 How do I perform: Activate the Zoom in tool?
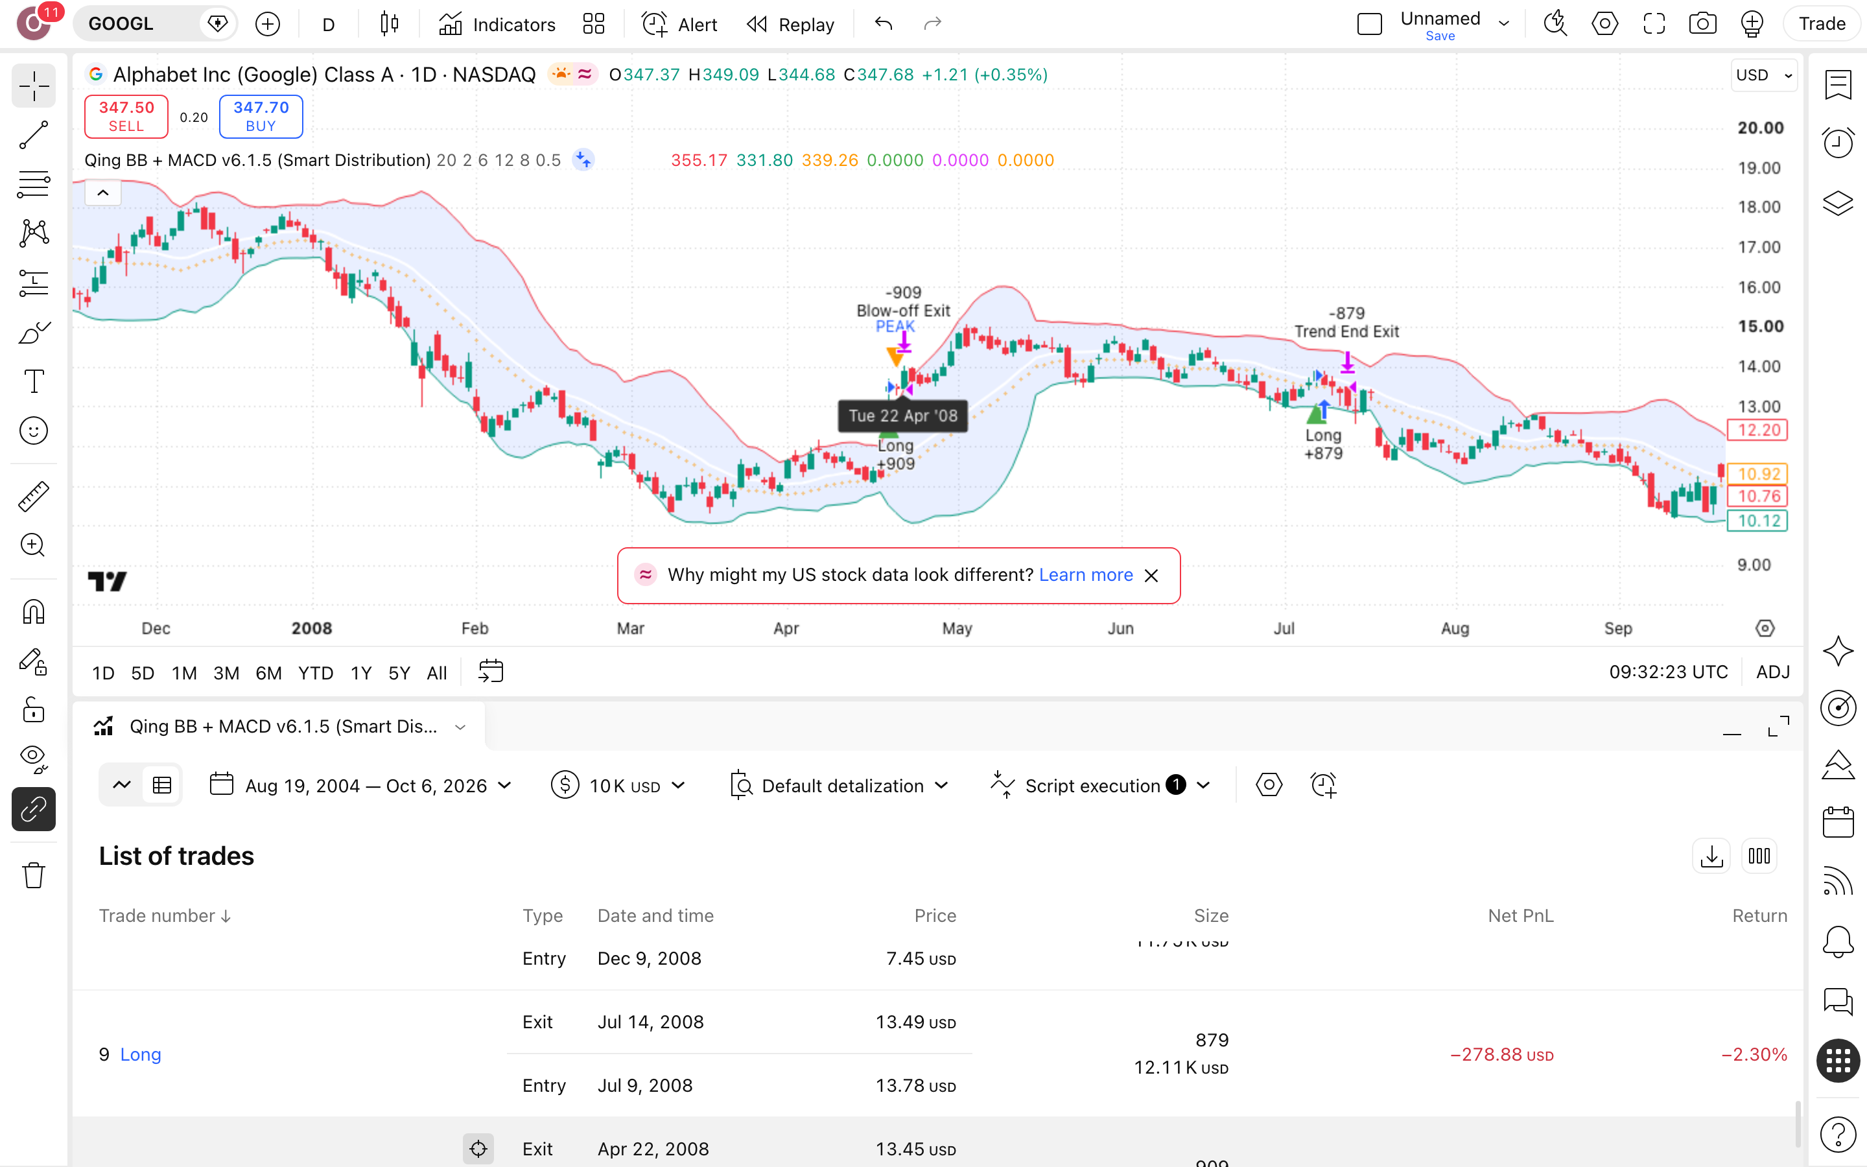(34, 546)
